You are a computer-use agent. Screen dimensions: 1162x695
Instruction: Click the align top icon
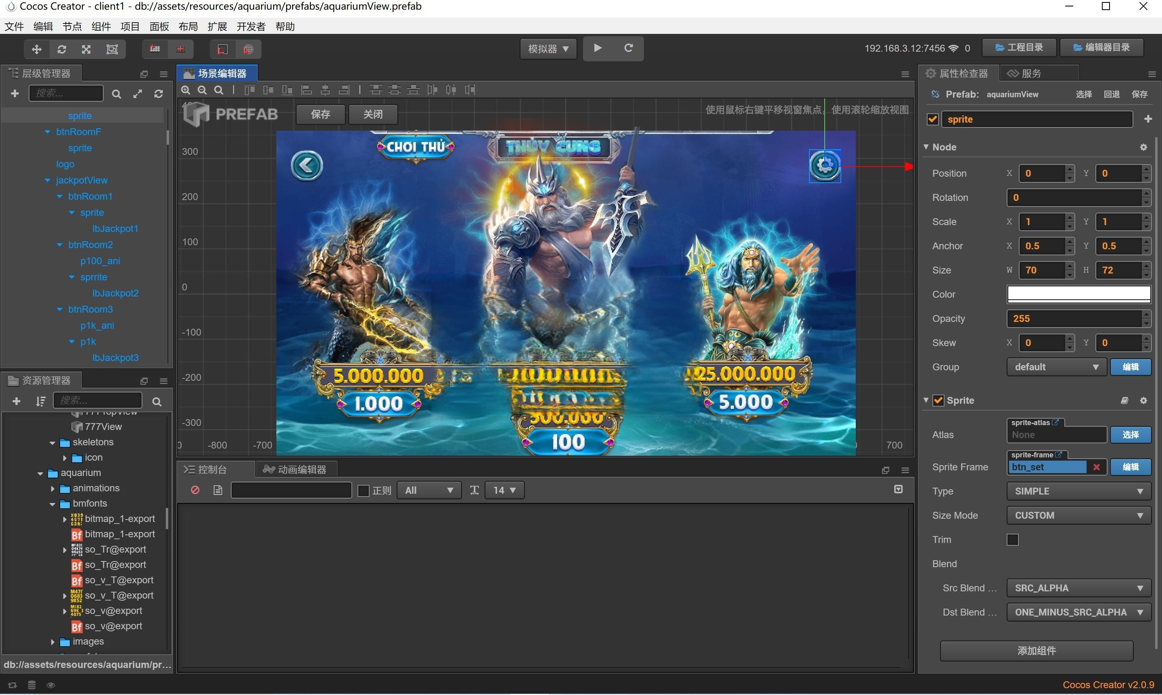tap(250, 90)
